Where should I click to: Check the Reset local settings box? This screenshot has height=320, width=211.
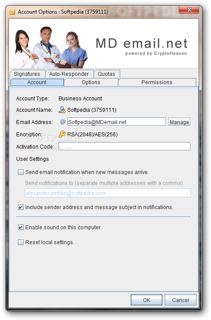[x=21, y=242]
